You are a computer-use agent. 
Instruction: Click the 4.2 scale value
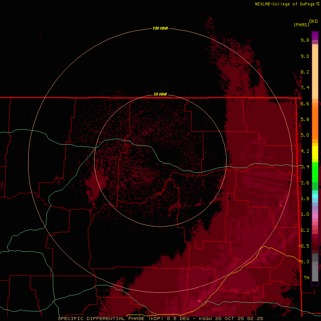(305, 151)
